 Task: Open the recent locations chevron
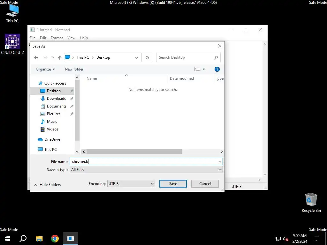coord(53,57)
